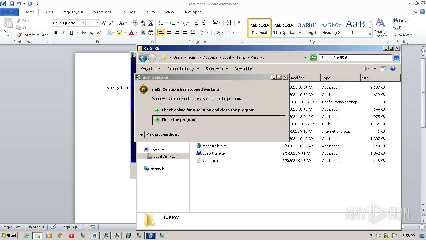Select Local Disk (C:) in navigation pane
This screenshot has height=240, width=426.
click(x=165, y=157)
